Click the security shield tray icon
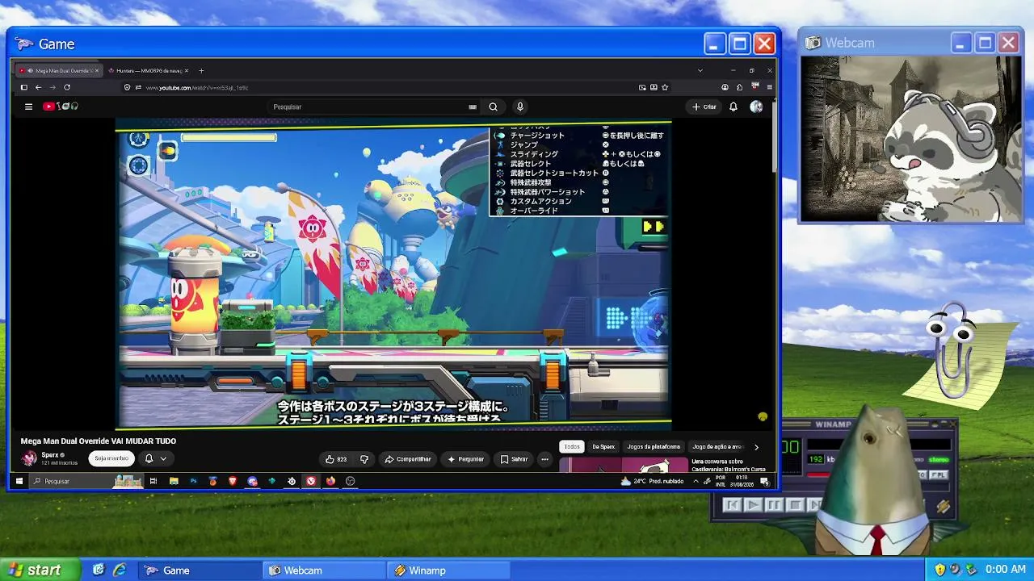This screenshot has width=1034, height=581. pyautogui.click(x=939, y=570)
